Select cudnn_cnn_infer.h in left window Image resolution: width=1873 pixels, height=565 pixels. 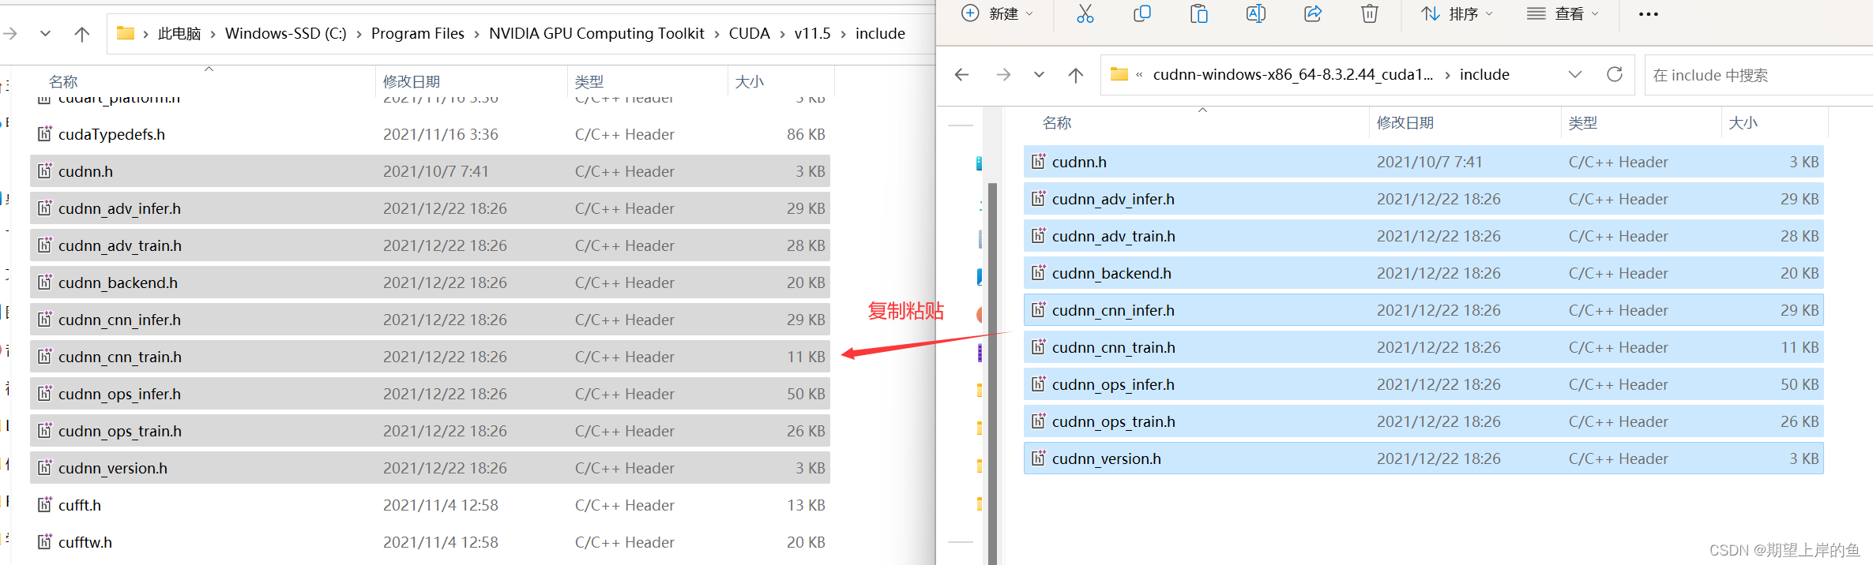pyautogui.click(x=431, y=320)
